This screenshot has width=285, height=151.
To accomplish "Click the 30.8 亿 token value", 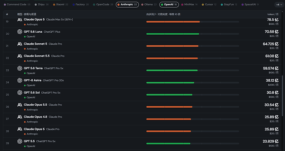I will point(273,92).
